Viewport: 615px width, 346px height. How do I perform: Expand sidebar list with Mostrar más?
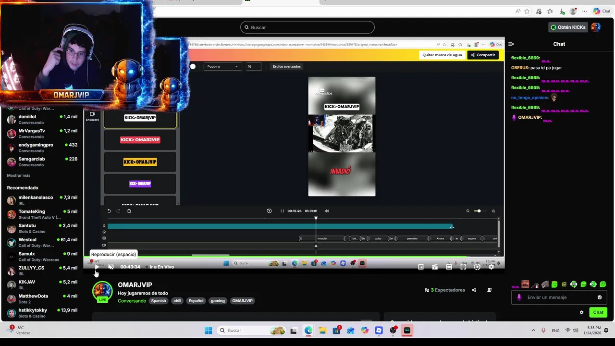coord(19,175)
